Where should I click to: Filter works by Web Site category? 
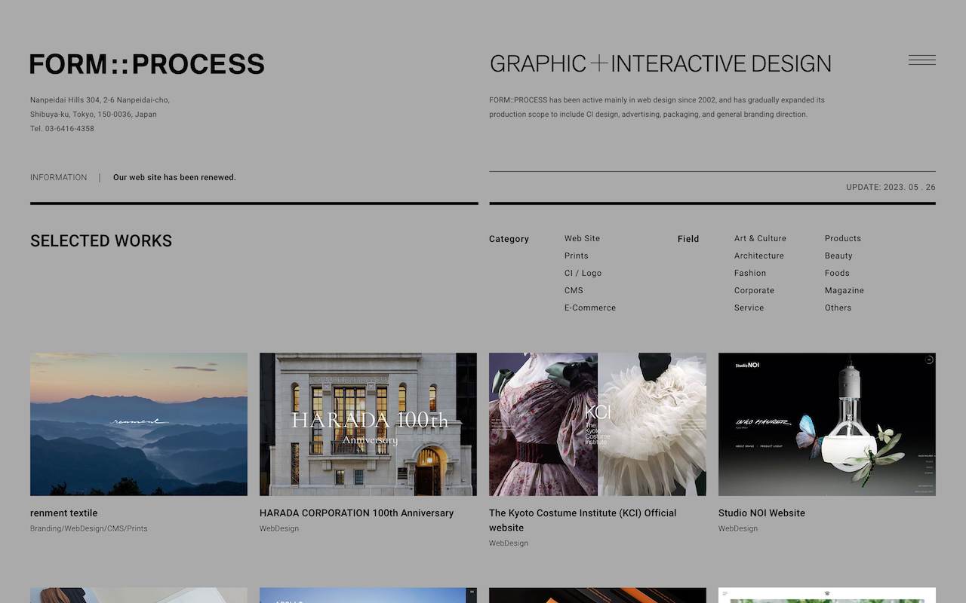[582, 238]
